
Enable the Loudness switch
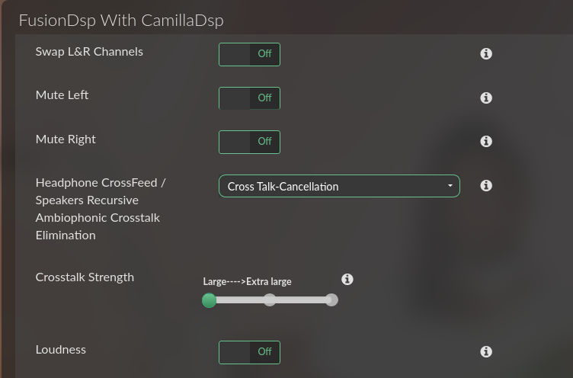[250, 352]
